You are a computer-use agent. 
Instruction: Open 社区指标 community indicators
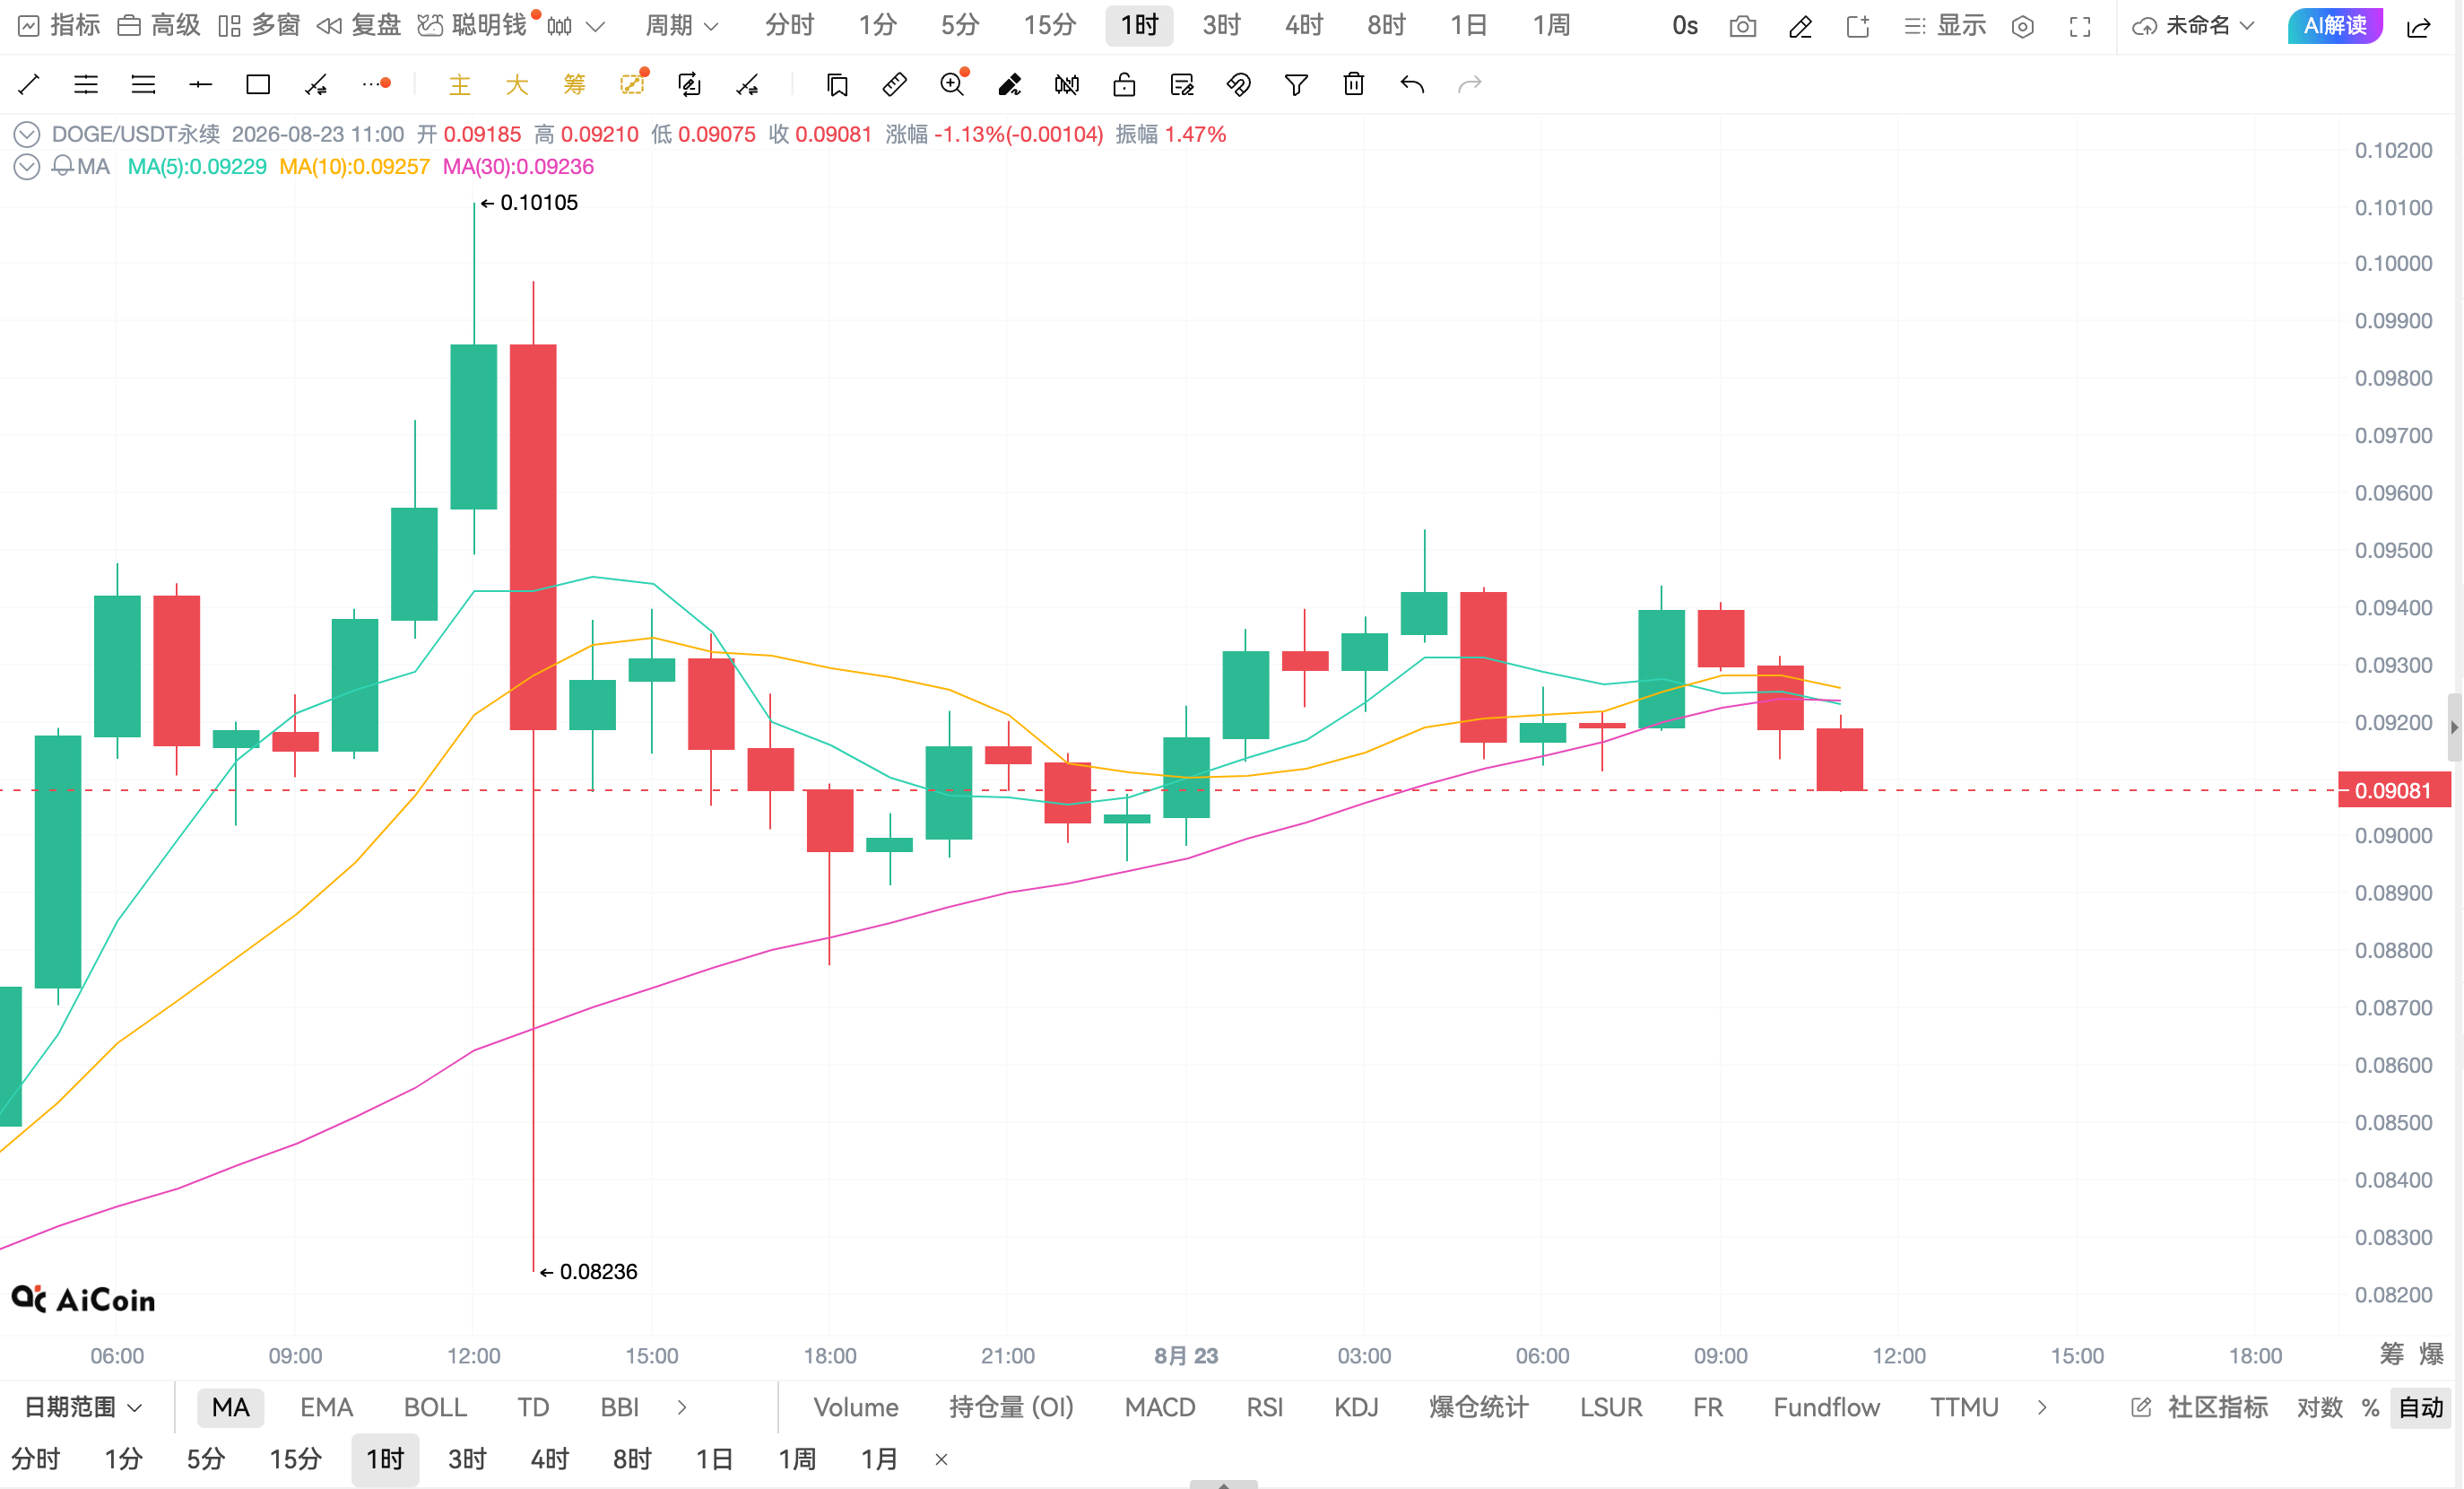[x=2199, y=1408]
